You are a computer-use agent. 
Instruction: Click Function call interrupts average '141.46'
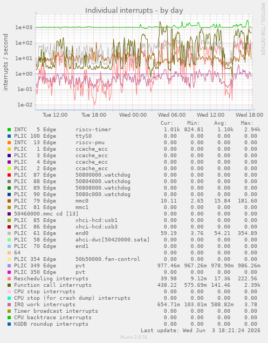[x=221, y=285]
